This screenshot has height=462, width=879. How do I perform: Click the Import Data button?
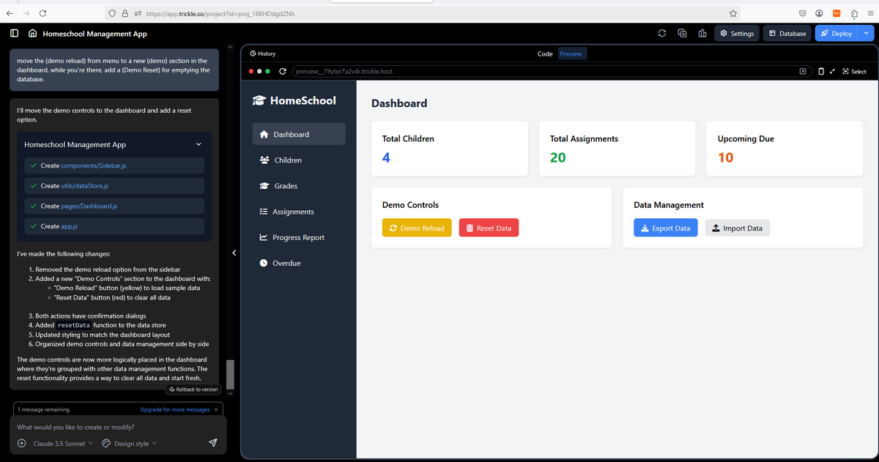737,228
